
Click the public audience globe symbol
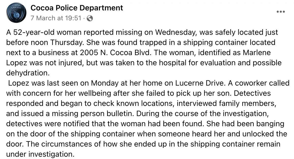point(90,18)
